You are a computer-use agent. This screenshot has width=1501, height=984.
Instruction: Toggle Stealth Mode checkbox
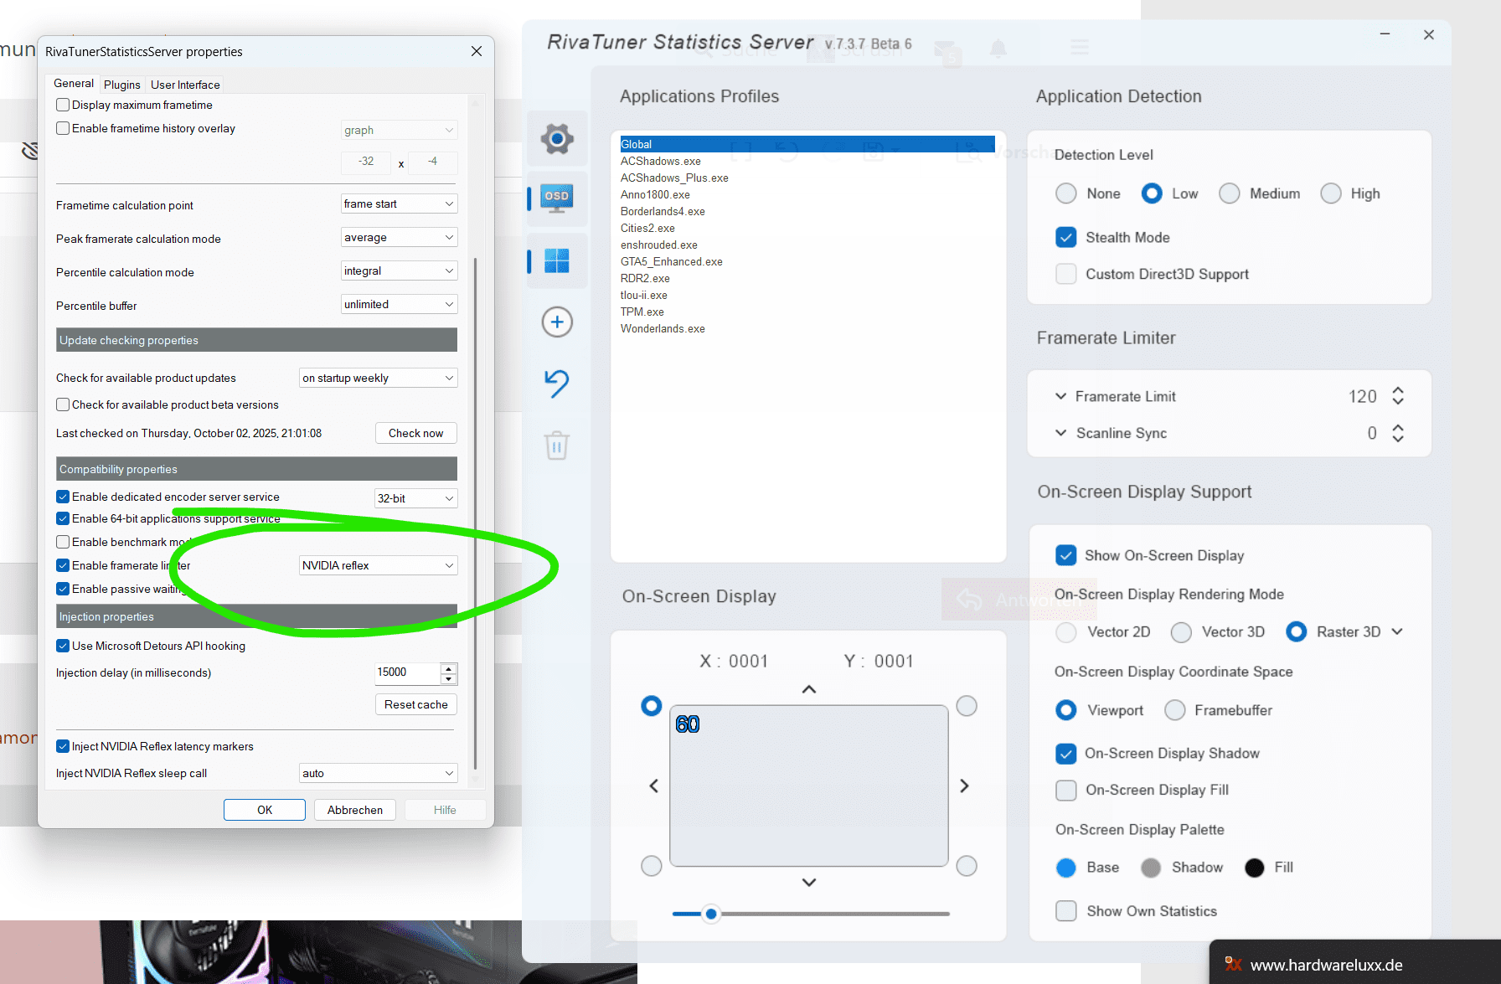(1065, 237)
